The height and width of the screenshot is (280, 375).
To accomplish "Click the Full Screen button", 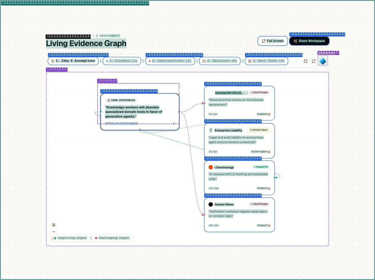I will tap(273, 41).
